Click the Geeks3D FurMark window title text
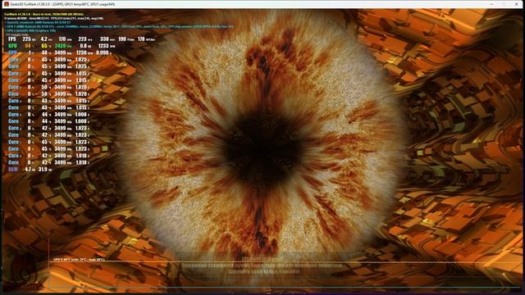 [62, 4]
